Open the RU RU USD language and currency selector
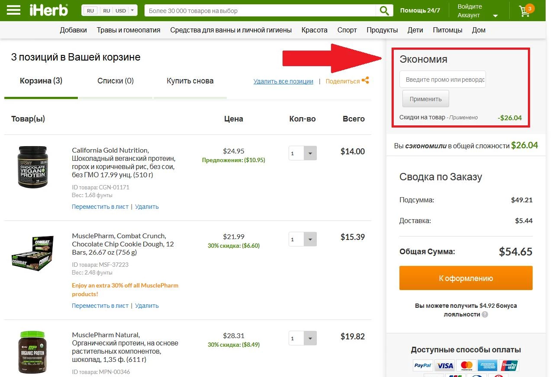Image resolution: width=553 pixels, height=377 pixels. click(x=109, y=10)
